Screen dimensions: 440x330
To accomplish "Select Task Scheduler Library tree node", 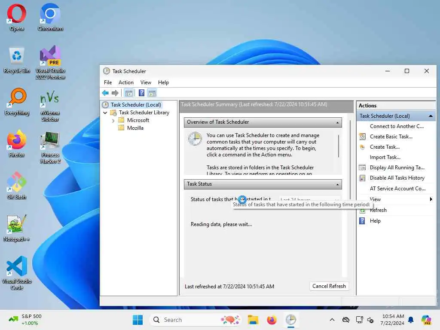I will pyautogui.click(x=144, y=113).
